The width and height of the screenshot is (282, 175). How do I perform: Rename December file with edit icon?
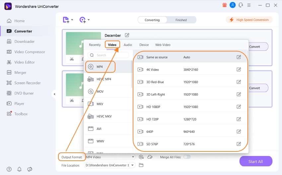click(x=127, y=35)
